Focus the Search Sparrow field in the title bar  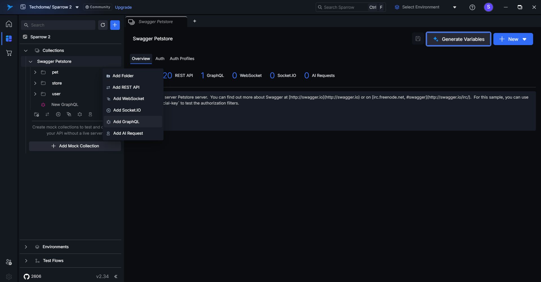pos(343,7)
